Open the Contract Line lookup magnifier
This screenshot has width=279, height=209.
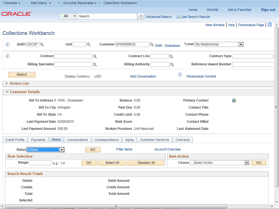(x=171, y=57)
